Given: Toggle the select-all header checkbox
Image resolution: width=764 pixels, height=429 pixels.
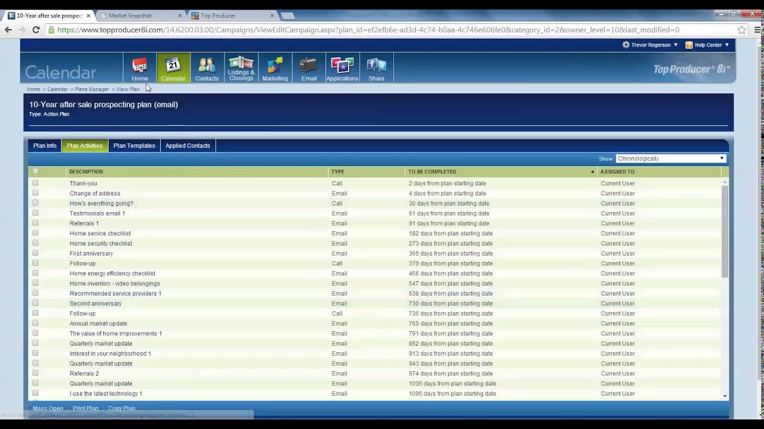Looking at the screenshot, I should pos(35,172).
